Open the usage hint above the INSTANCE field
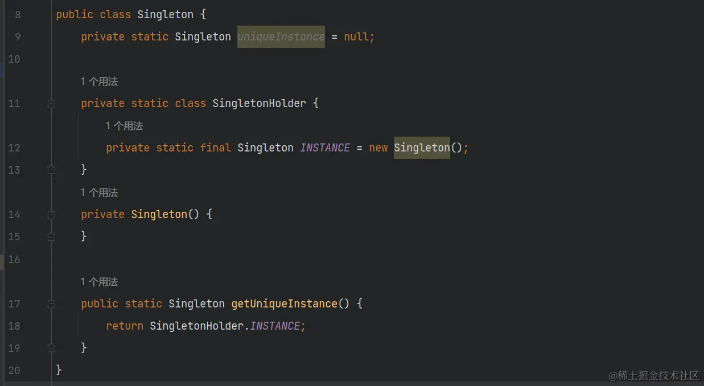 coord(124,126)
